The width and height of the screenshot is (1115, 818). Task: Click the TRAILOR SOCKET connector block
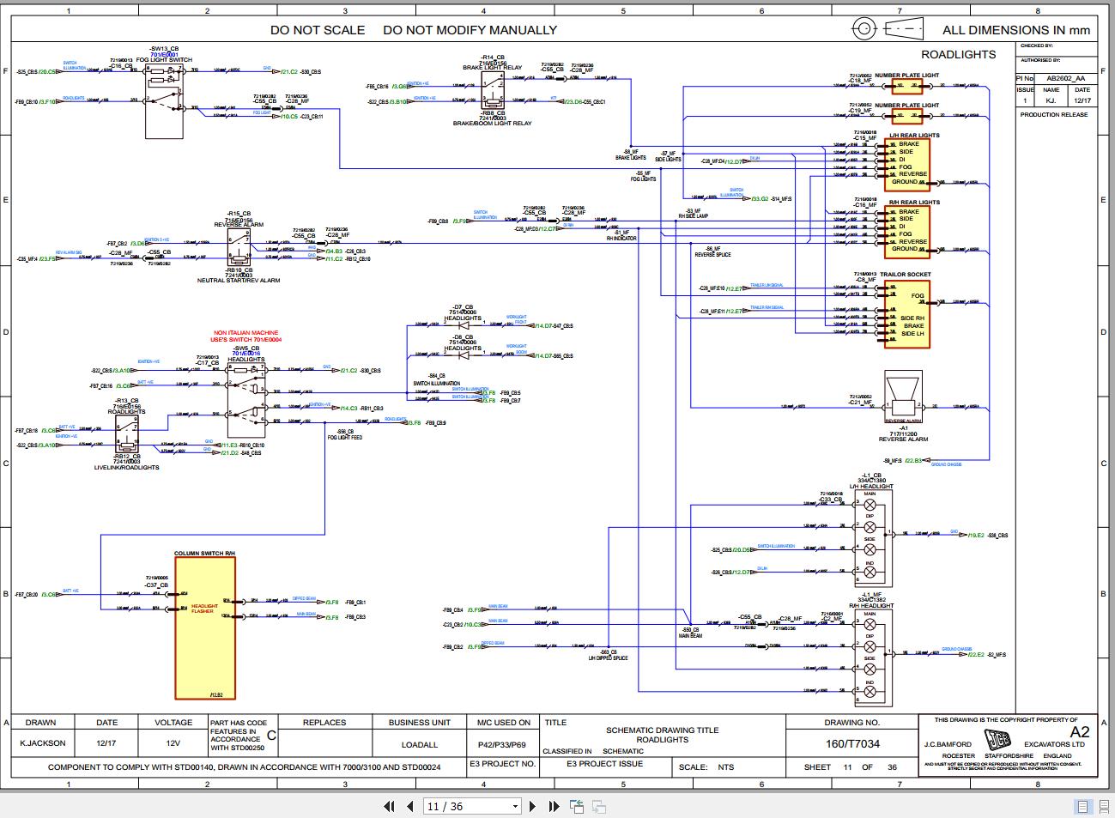pyautogui.click(x=906, y=314)
